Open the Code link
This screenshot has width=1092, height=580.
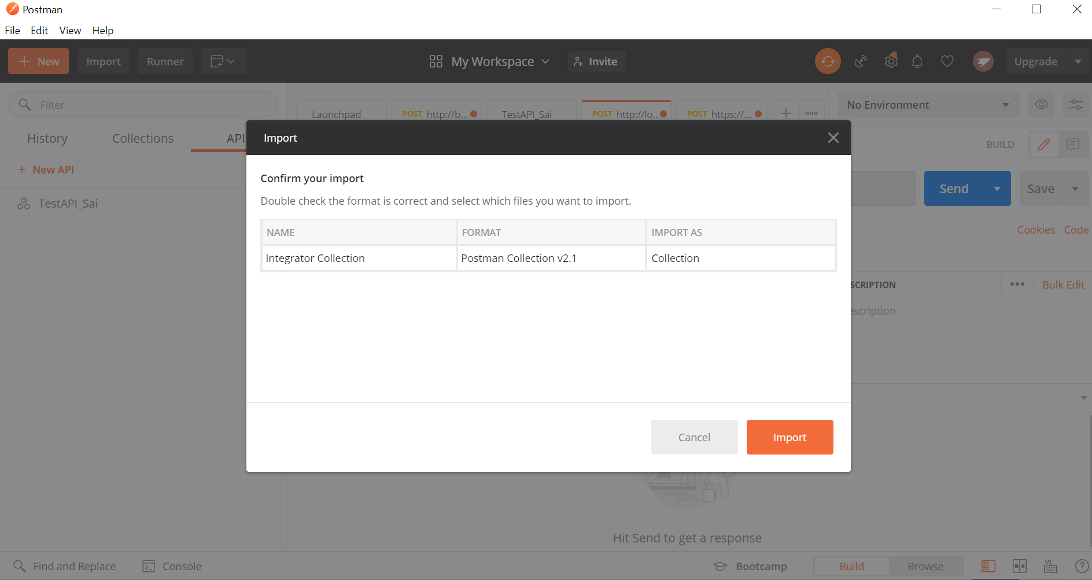pos(1076,230)
